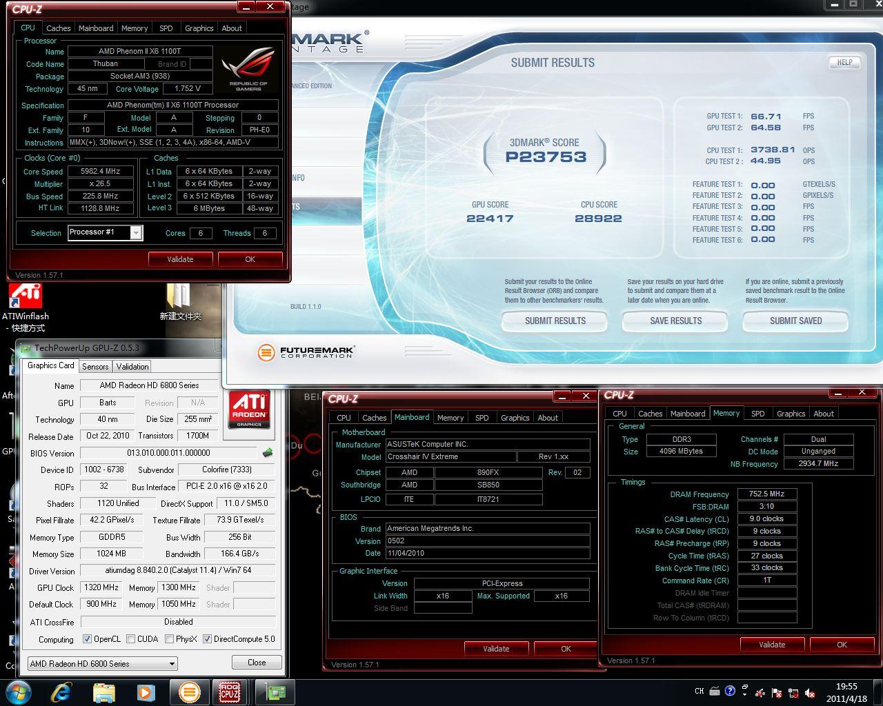Open Graphics tab in CPU-Z processor window
Image resolution: width=883 pixels, height=706 pixels.
tap(199, 28)
